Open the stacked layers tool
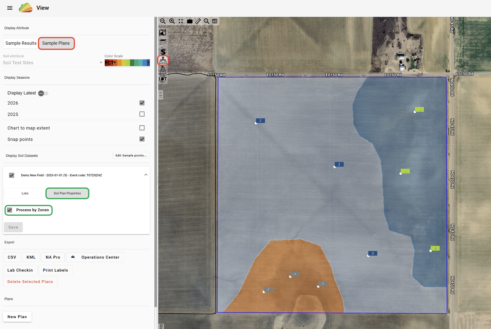The height and width of the screenshot is (329, 491). [x=163, y=42]
